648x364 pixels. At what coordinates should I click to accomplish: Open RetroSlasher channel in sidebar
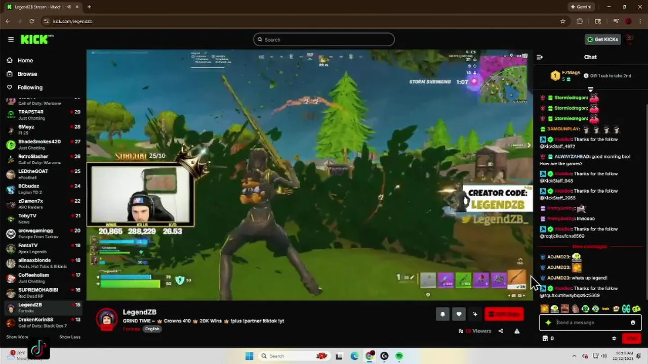tap(43, 159)
